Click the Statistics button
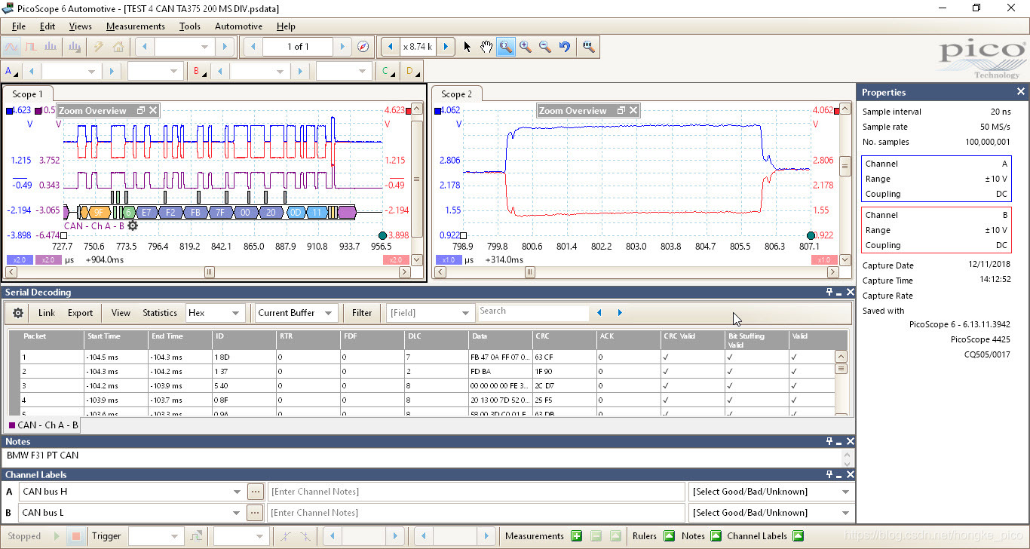Screen dimensions: 1030x549 (x=160, y=313)
